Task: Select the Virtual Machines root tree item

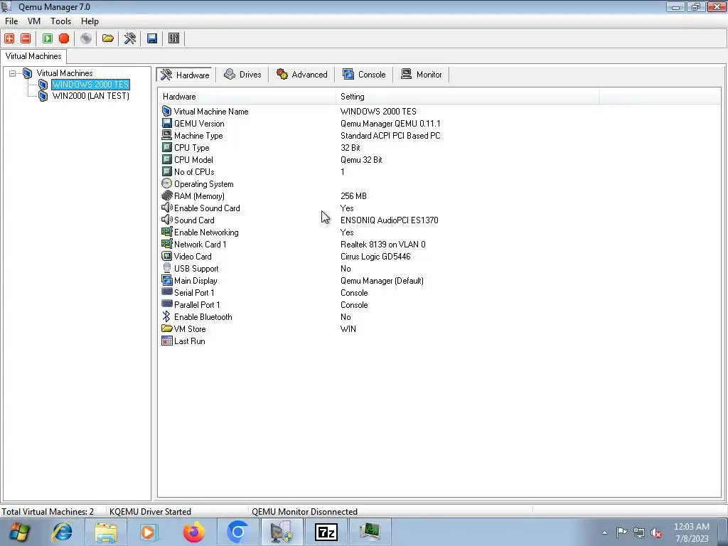Action: click(65, 73)
